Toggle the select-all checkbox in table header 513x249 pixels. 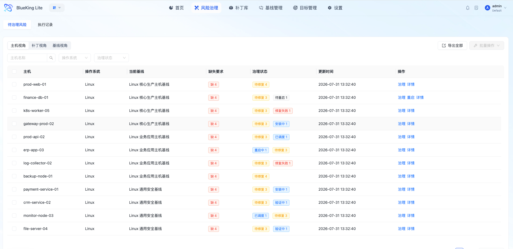tap(14, 71)
